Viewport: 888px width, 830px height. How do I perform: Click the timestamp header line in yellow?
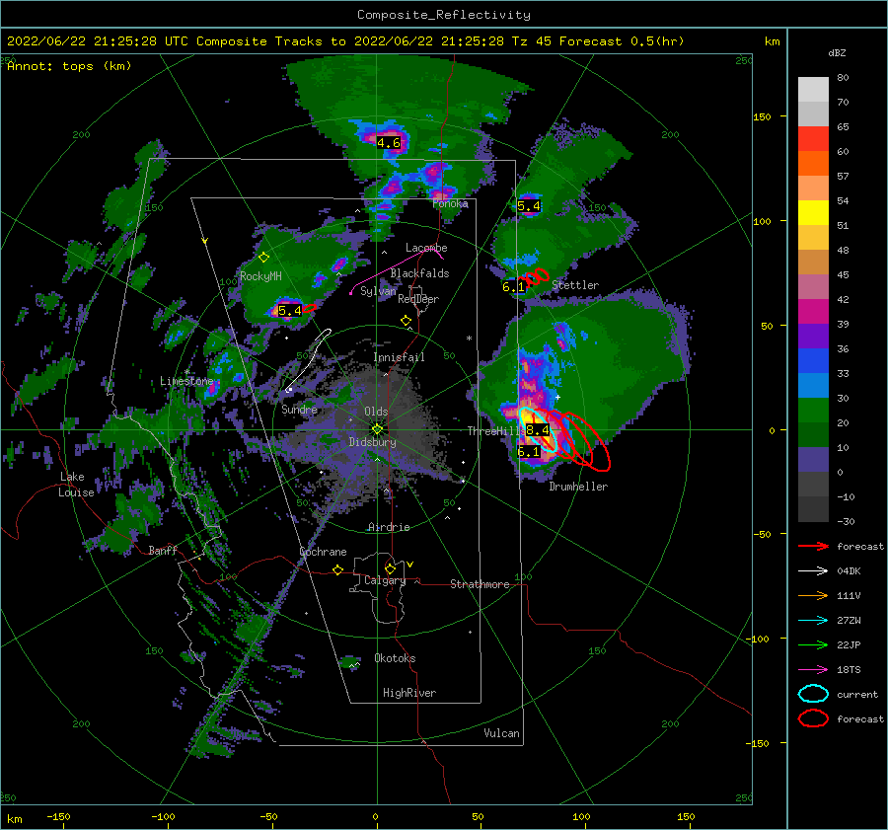tap(345, 41)
